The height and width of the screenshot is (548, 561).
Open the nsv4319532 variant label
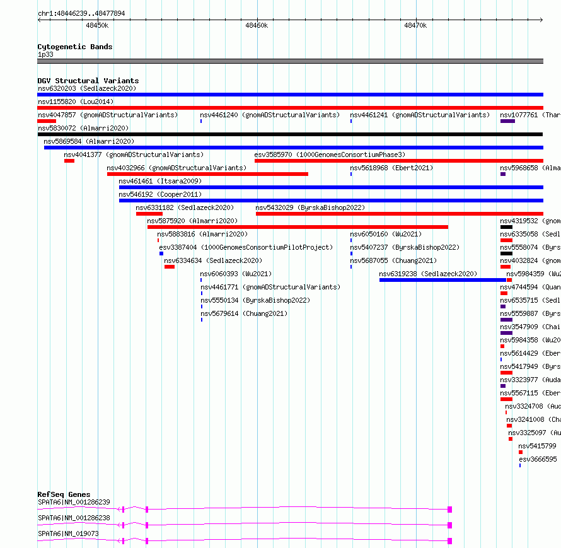tap(530, 221)
